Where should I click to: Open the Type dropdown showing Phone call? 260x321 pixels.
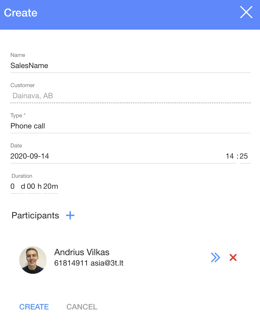pos(130,126)
